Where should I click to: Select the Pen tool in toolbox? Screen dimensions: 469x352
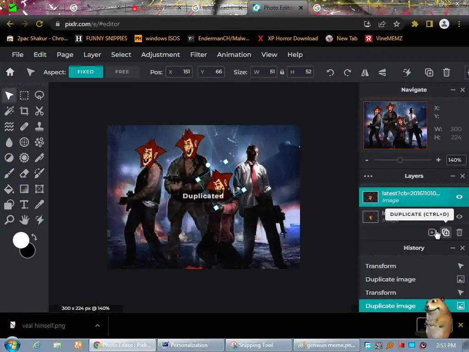pos(39,158)
